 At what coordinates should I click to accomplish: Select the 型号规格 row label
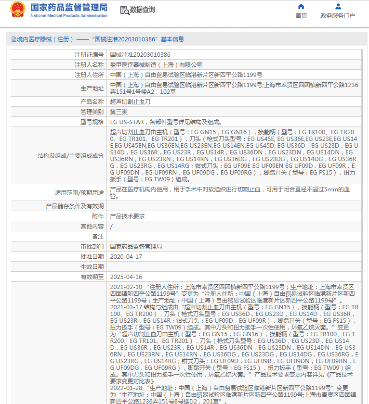click(x=92, y=122)
